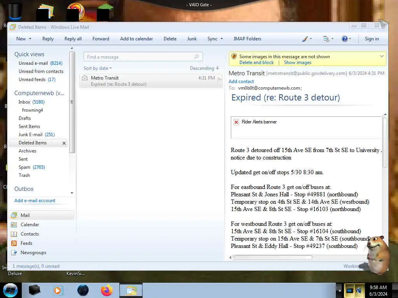Viewport: 398px width, 298px height.
Task: Show hidden tray icons arrow
Action: 340,291
